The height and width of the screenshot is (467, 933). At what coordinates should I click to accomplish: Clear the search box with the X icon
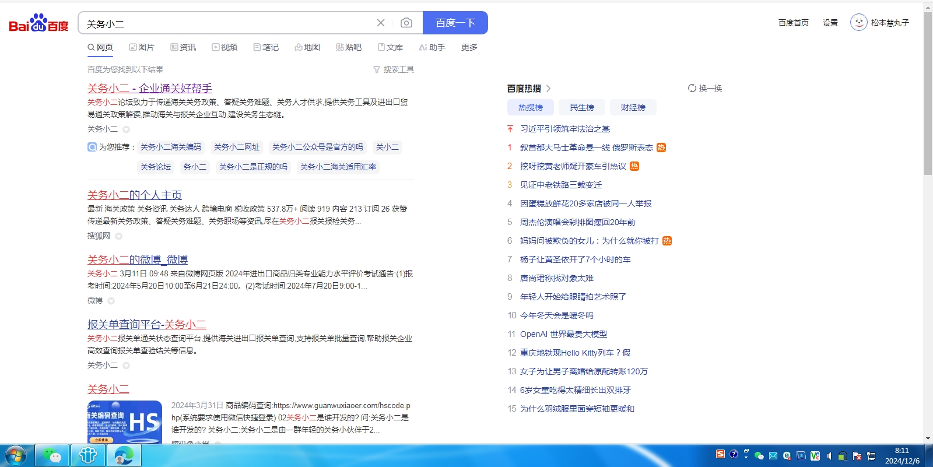coord(381,23)
